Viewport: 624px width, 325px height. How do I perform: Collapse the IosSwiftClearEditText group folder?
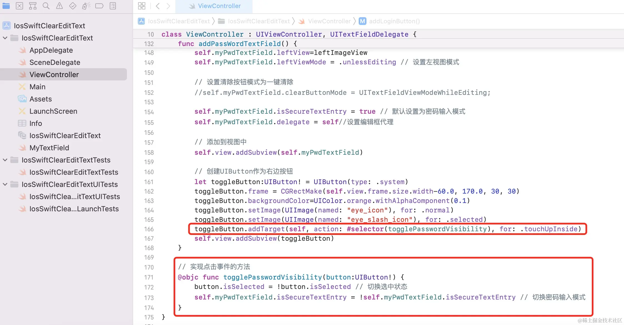5,38
